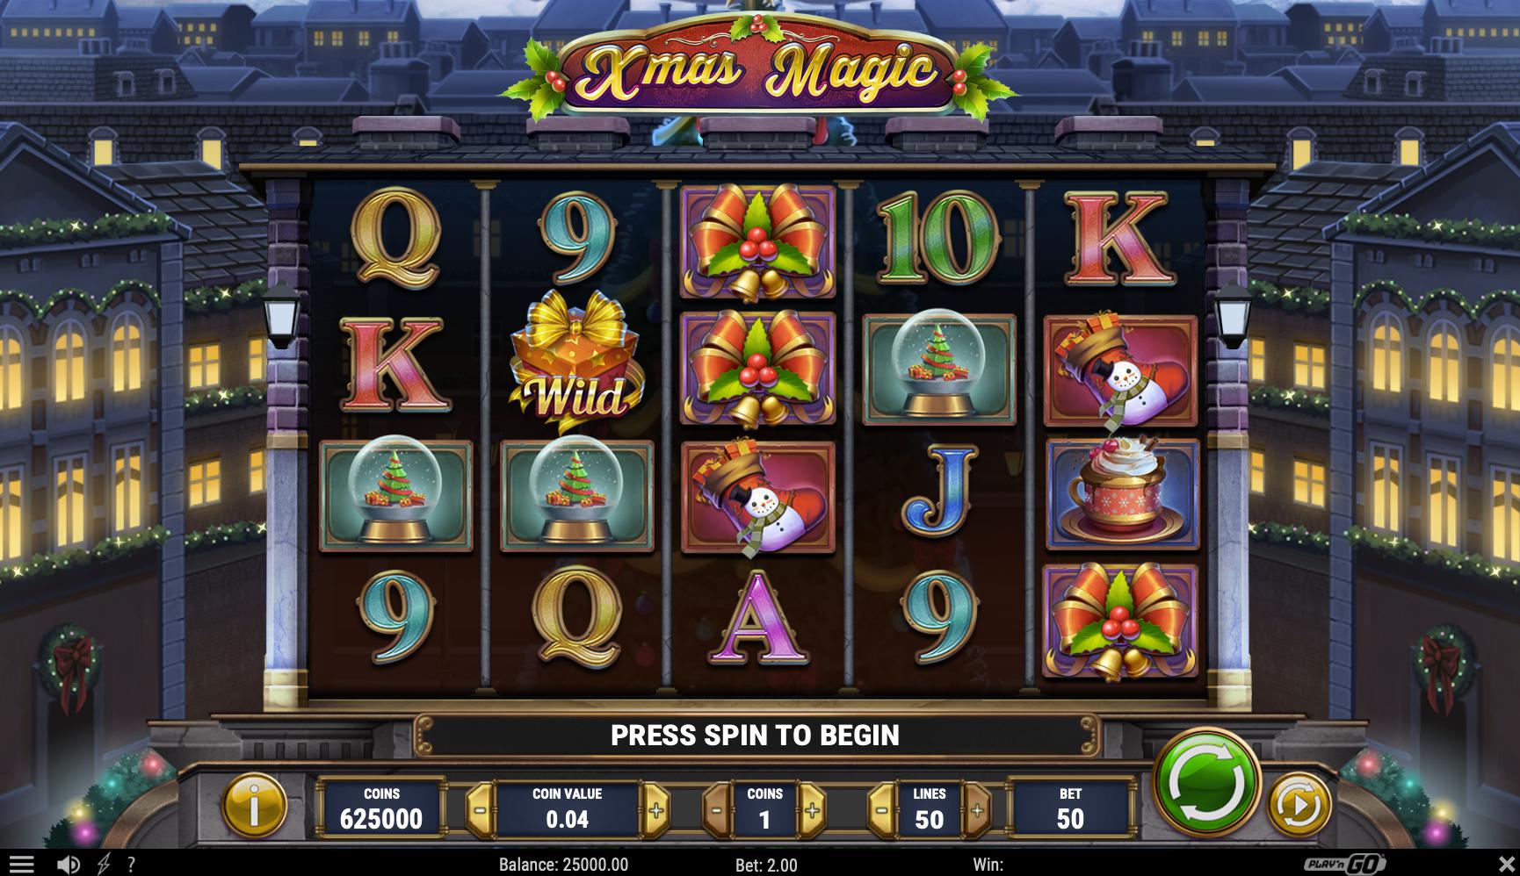The height and width of the screenshot is (876, 1520).
Task: Open the help question mark icon
Action: [x=132, y=865]
